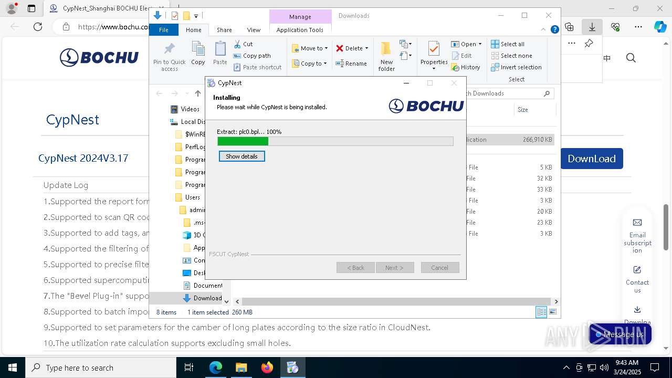The width and height of the screenshot is (672, 378).
Task: Switch to details view icon in status bar
Action: (x=541, y=312)
